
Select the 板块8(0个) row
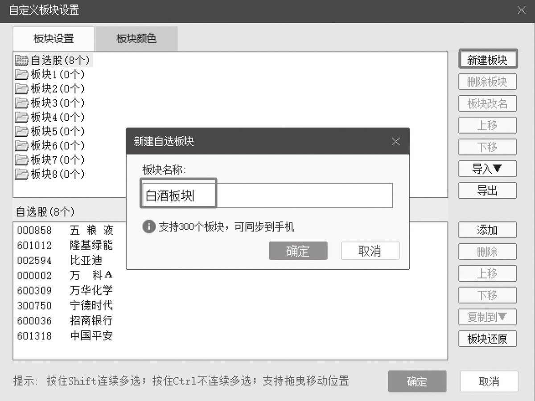[x=50, y=174]
